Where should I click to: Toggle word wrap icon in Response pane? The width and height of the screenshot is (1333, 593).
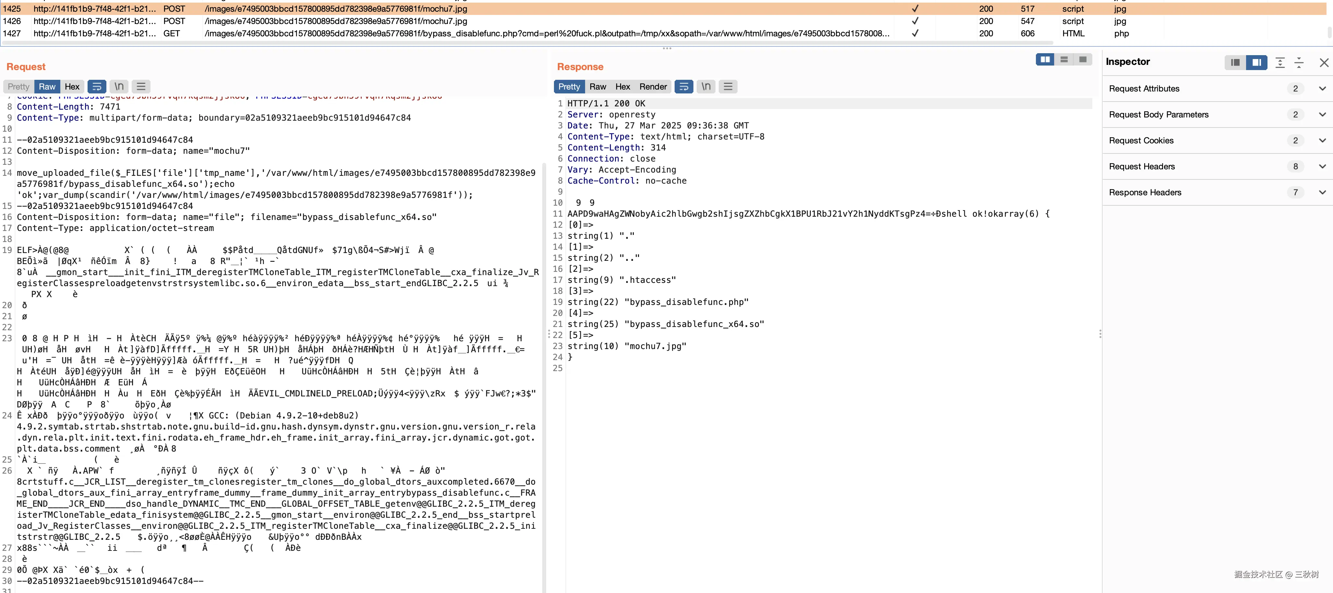pos(684,86)
